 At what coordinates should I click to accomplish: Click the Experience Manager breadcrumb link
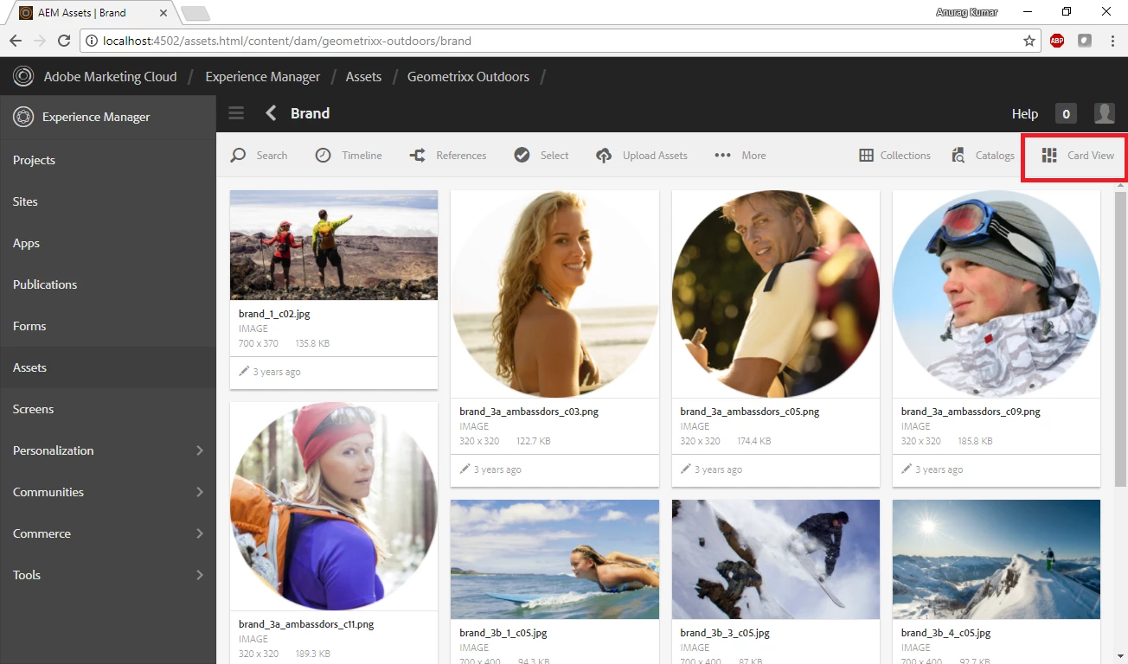[x=263, y=77]
